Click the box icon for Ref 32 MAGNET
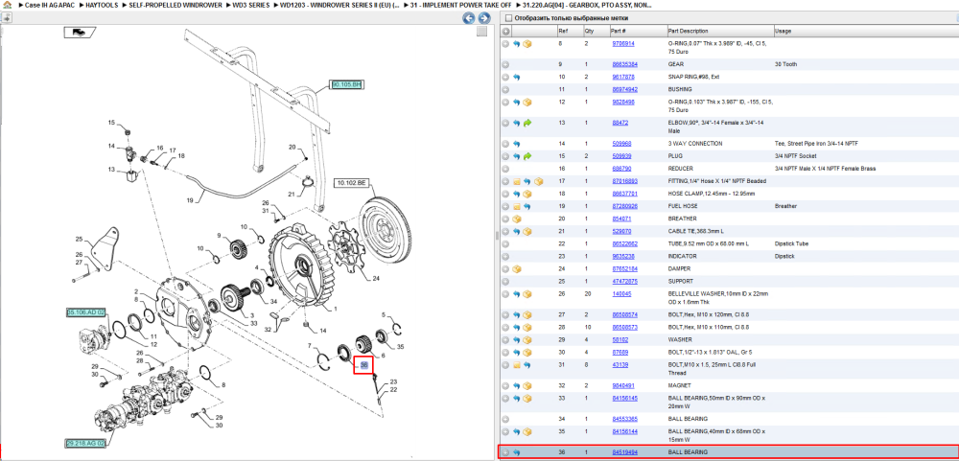Screen dimensions: 959x461 pos(527,386)
